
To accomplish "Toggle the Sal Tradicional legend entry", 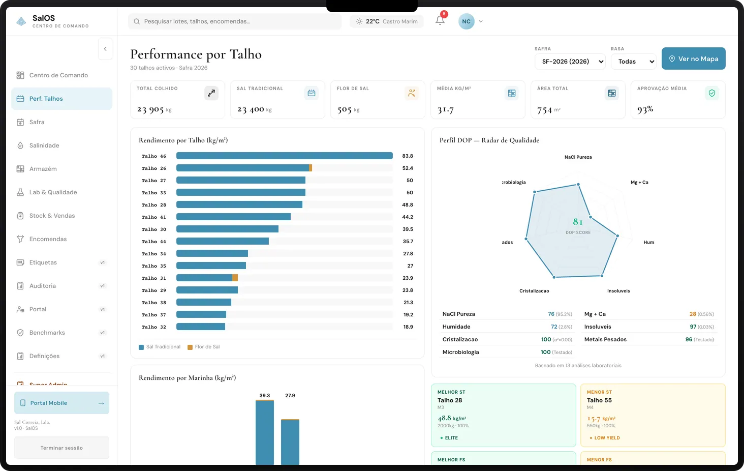I will point(160,346).
